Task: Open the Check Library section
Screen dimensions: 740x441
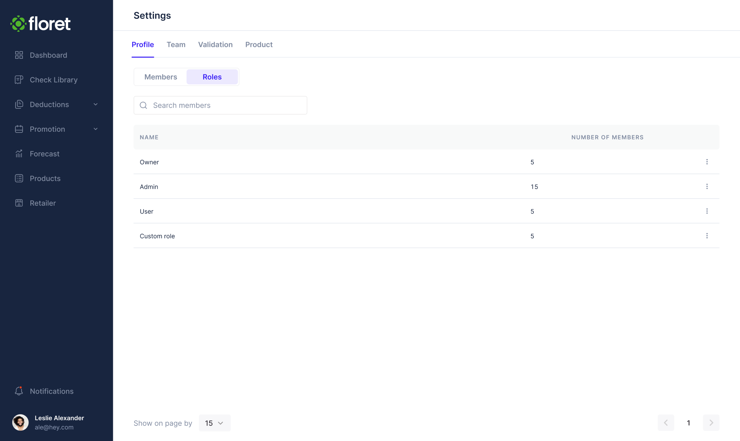Action: [53, 80]
